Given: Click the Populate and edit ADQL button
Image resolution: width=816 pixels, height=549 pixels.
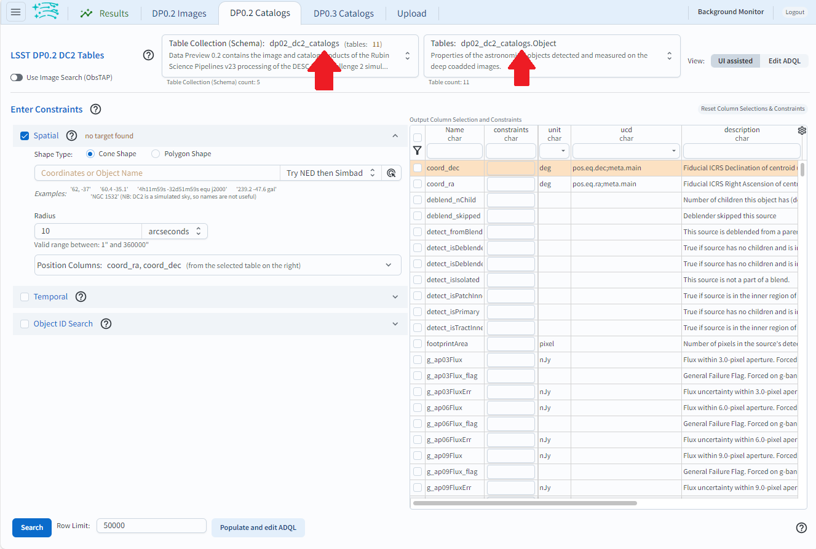Looking at the screenshot, I should 258,527.
